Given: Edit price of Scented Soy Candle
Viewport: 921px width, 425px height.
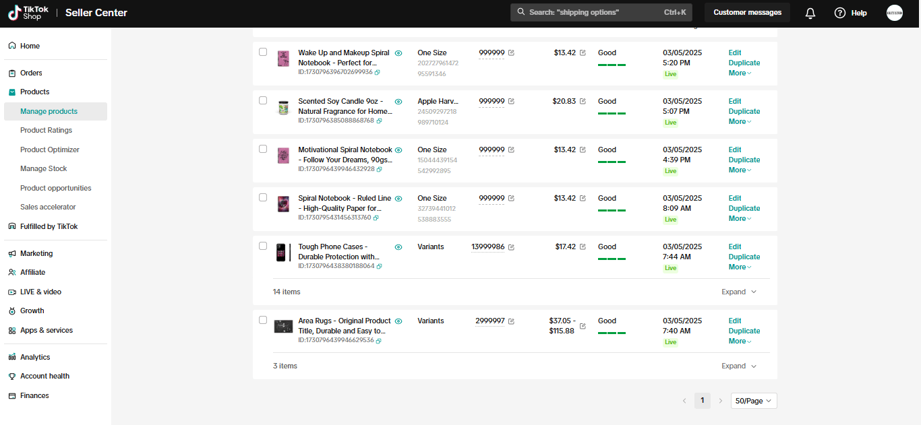Looking at the screenshot, I should 583,101.
